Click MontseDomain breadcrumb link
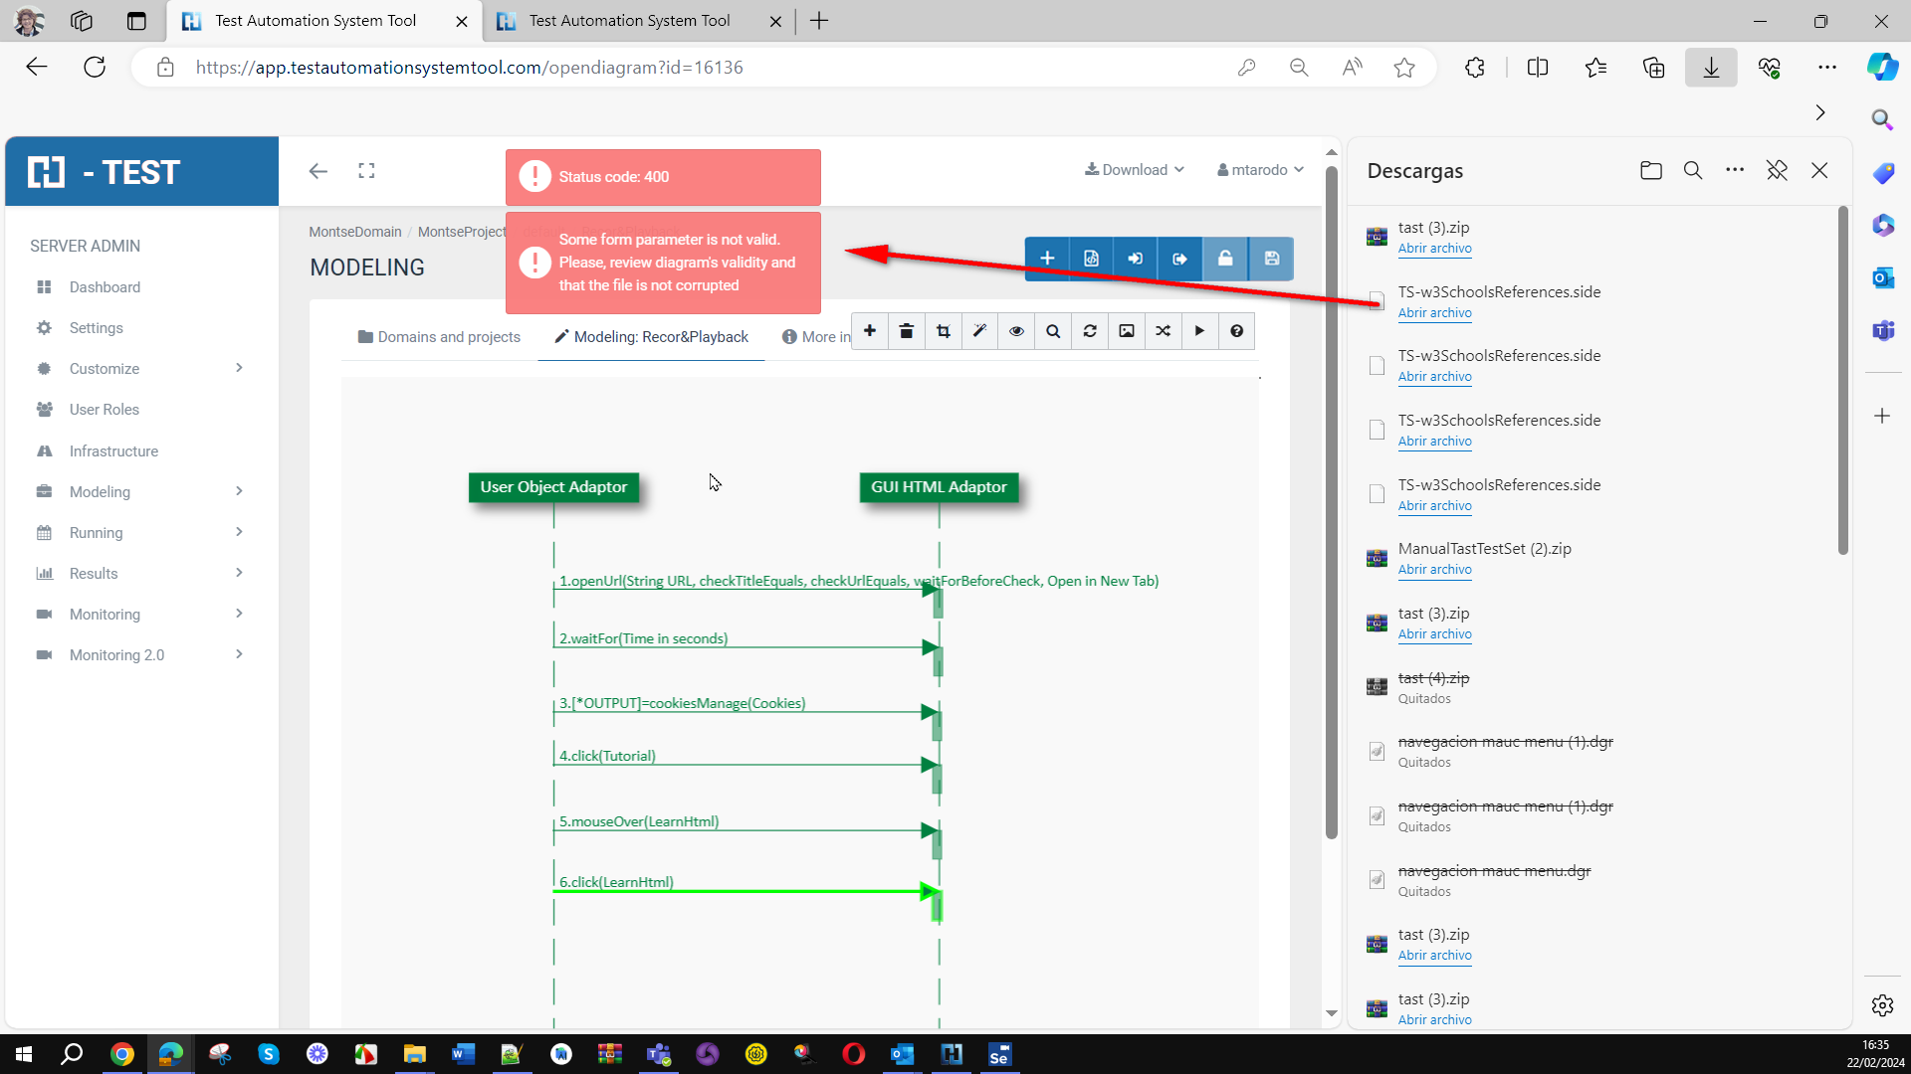 (x=355, y=232)
